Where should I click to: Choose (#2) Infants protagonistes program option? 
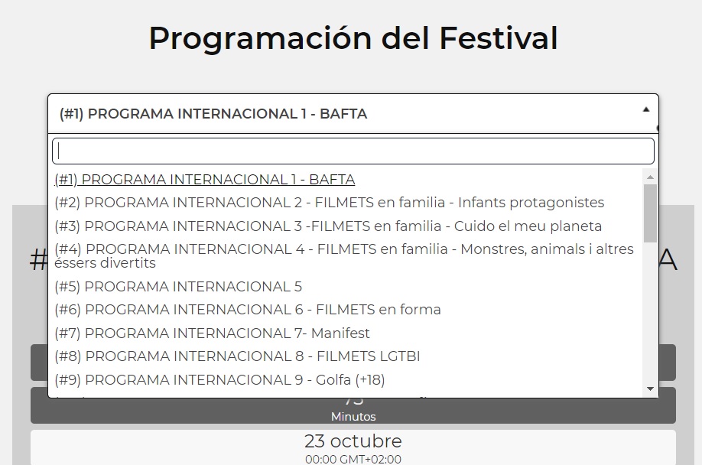coord(329,203)
